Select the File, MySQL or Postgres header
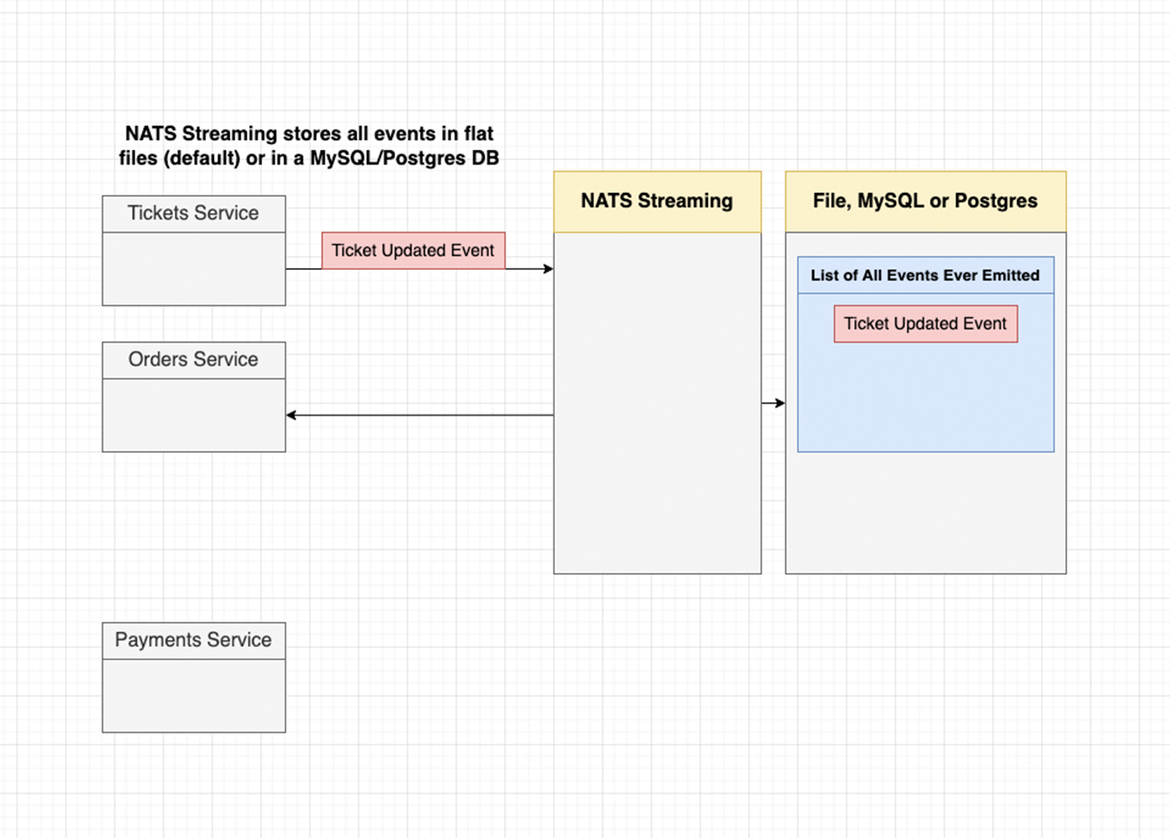The image size is (1170, 838). [925, 201]
